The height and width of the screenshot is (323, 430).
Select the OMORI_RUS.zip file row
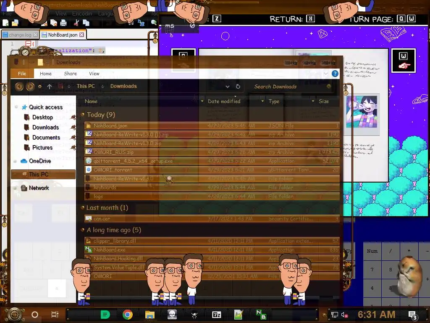pyautogui.click(x=212, y=152)
